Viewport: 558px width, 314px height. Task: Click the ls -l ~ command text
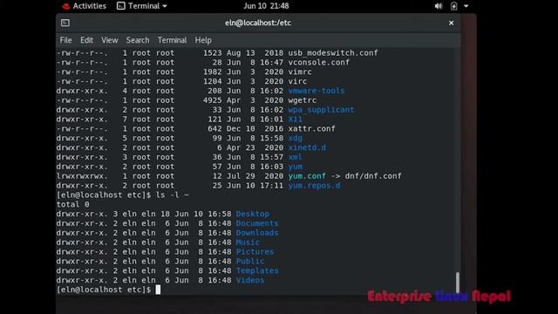tap(173, 195)
